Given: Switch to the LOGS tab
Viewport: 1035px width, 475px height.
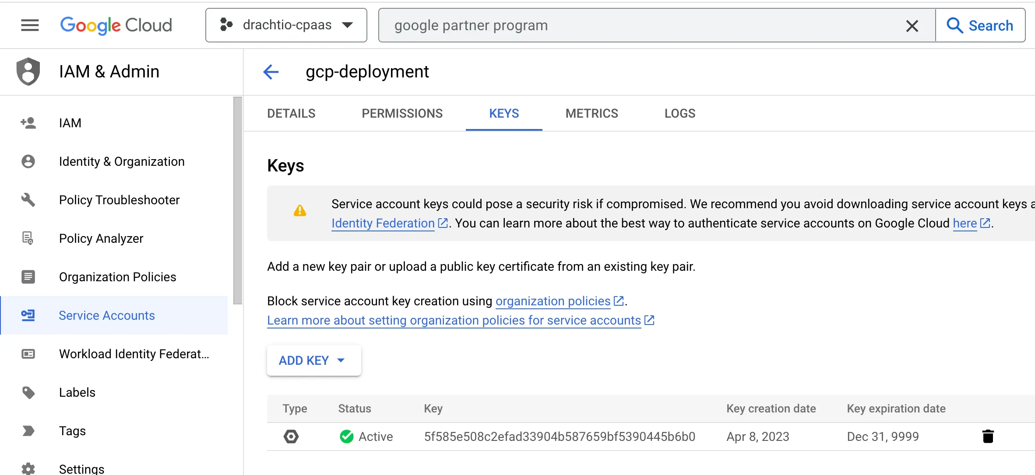Looking at the screenshot, I should click(x=680, y=113).
